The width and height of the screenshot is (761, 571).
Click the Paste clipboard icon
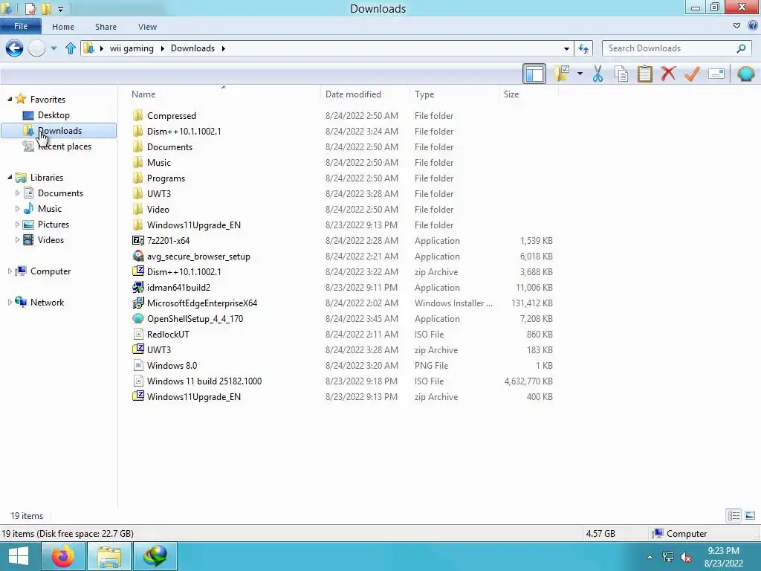[645, 74]
